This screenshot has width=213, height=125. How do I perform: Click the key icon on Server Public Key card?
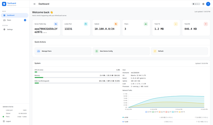click(x=56, y=24)
